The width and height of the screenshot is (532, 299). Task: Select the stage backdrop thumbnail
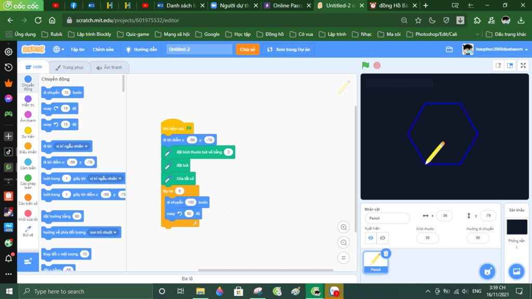tap(517, 227)
